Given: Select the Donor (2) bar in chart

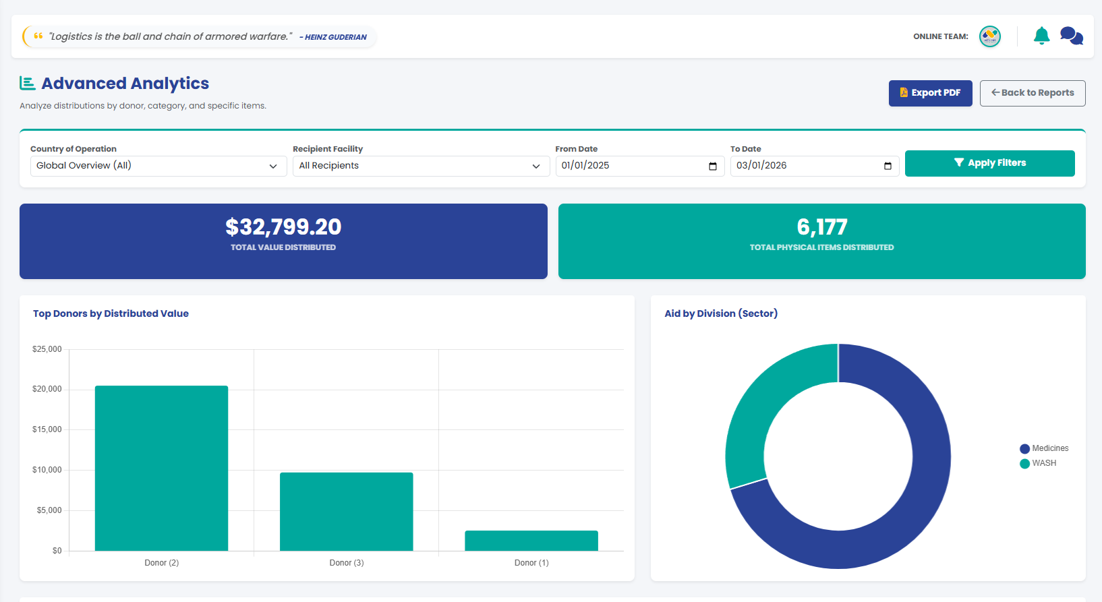Looking at the screenshot, I should point(161,469).
